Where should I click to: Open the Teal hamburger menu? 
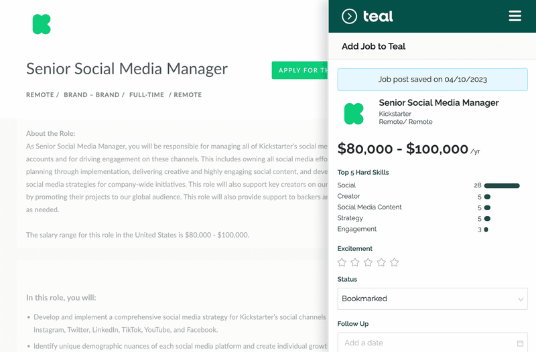[x=515, y=15]
